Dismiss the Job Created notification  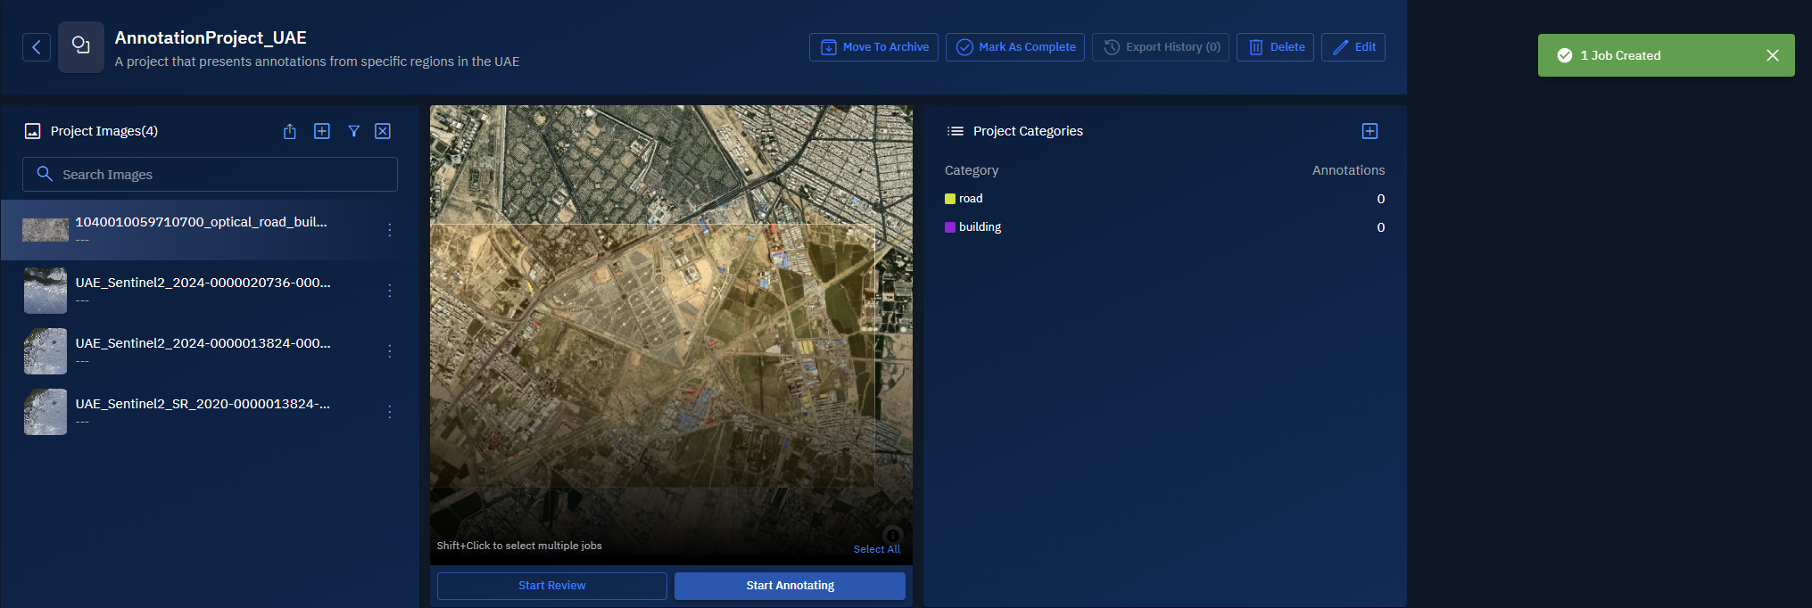point(1772,55)
